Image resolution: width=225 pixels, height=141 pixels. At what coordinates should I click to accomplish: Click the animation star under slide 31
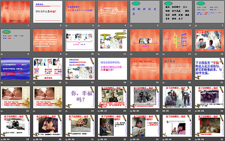[x=66, y=140]
